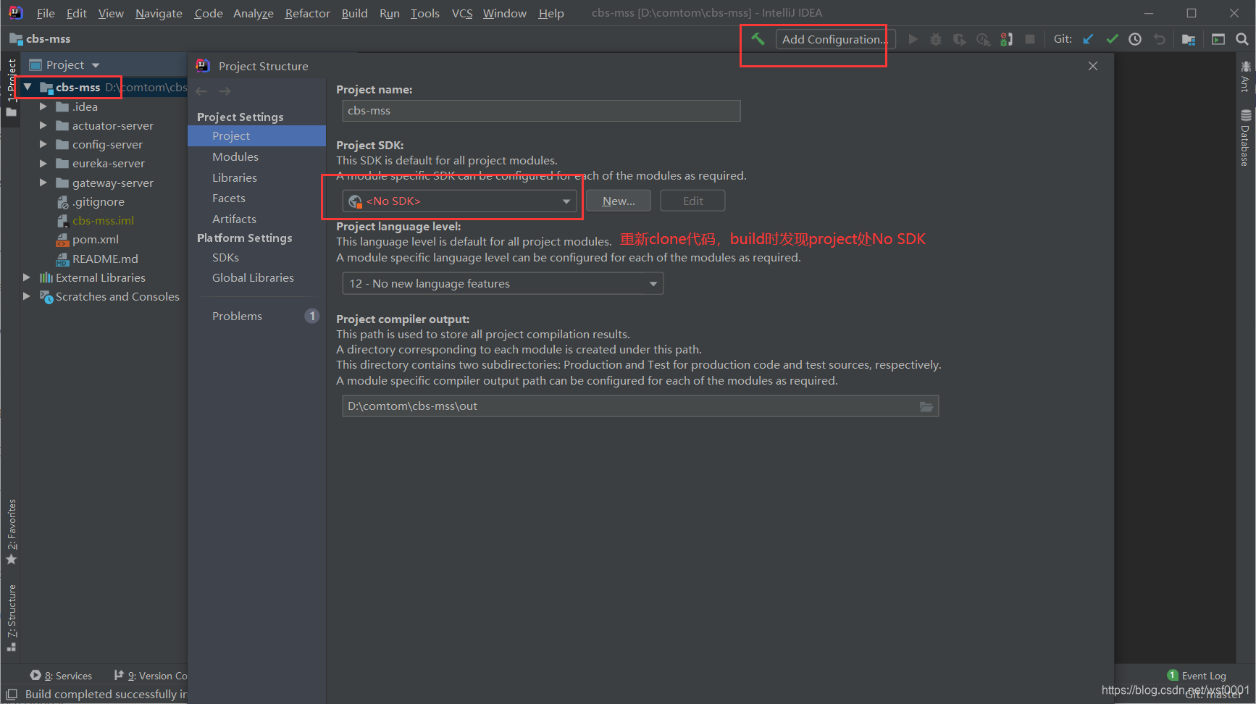Open the Project language level dropdown
Image resolution: width=1256 pixels, height=704 pixels.
pos(503,283)
